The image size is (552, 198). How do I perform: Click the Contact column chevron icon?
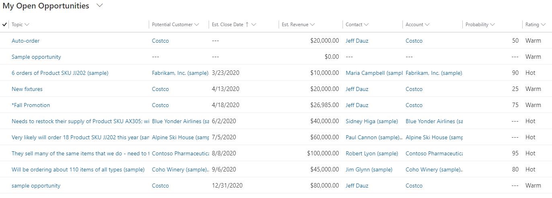tap(366, 25)
